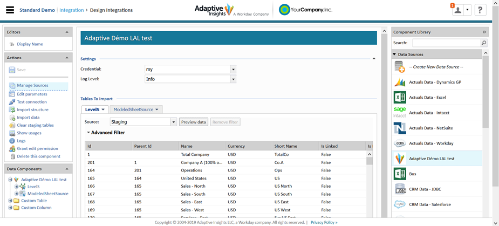
Task: Collapse the Editors panel
Action: [x=67, y=32]
